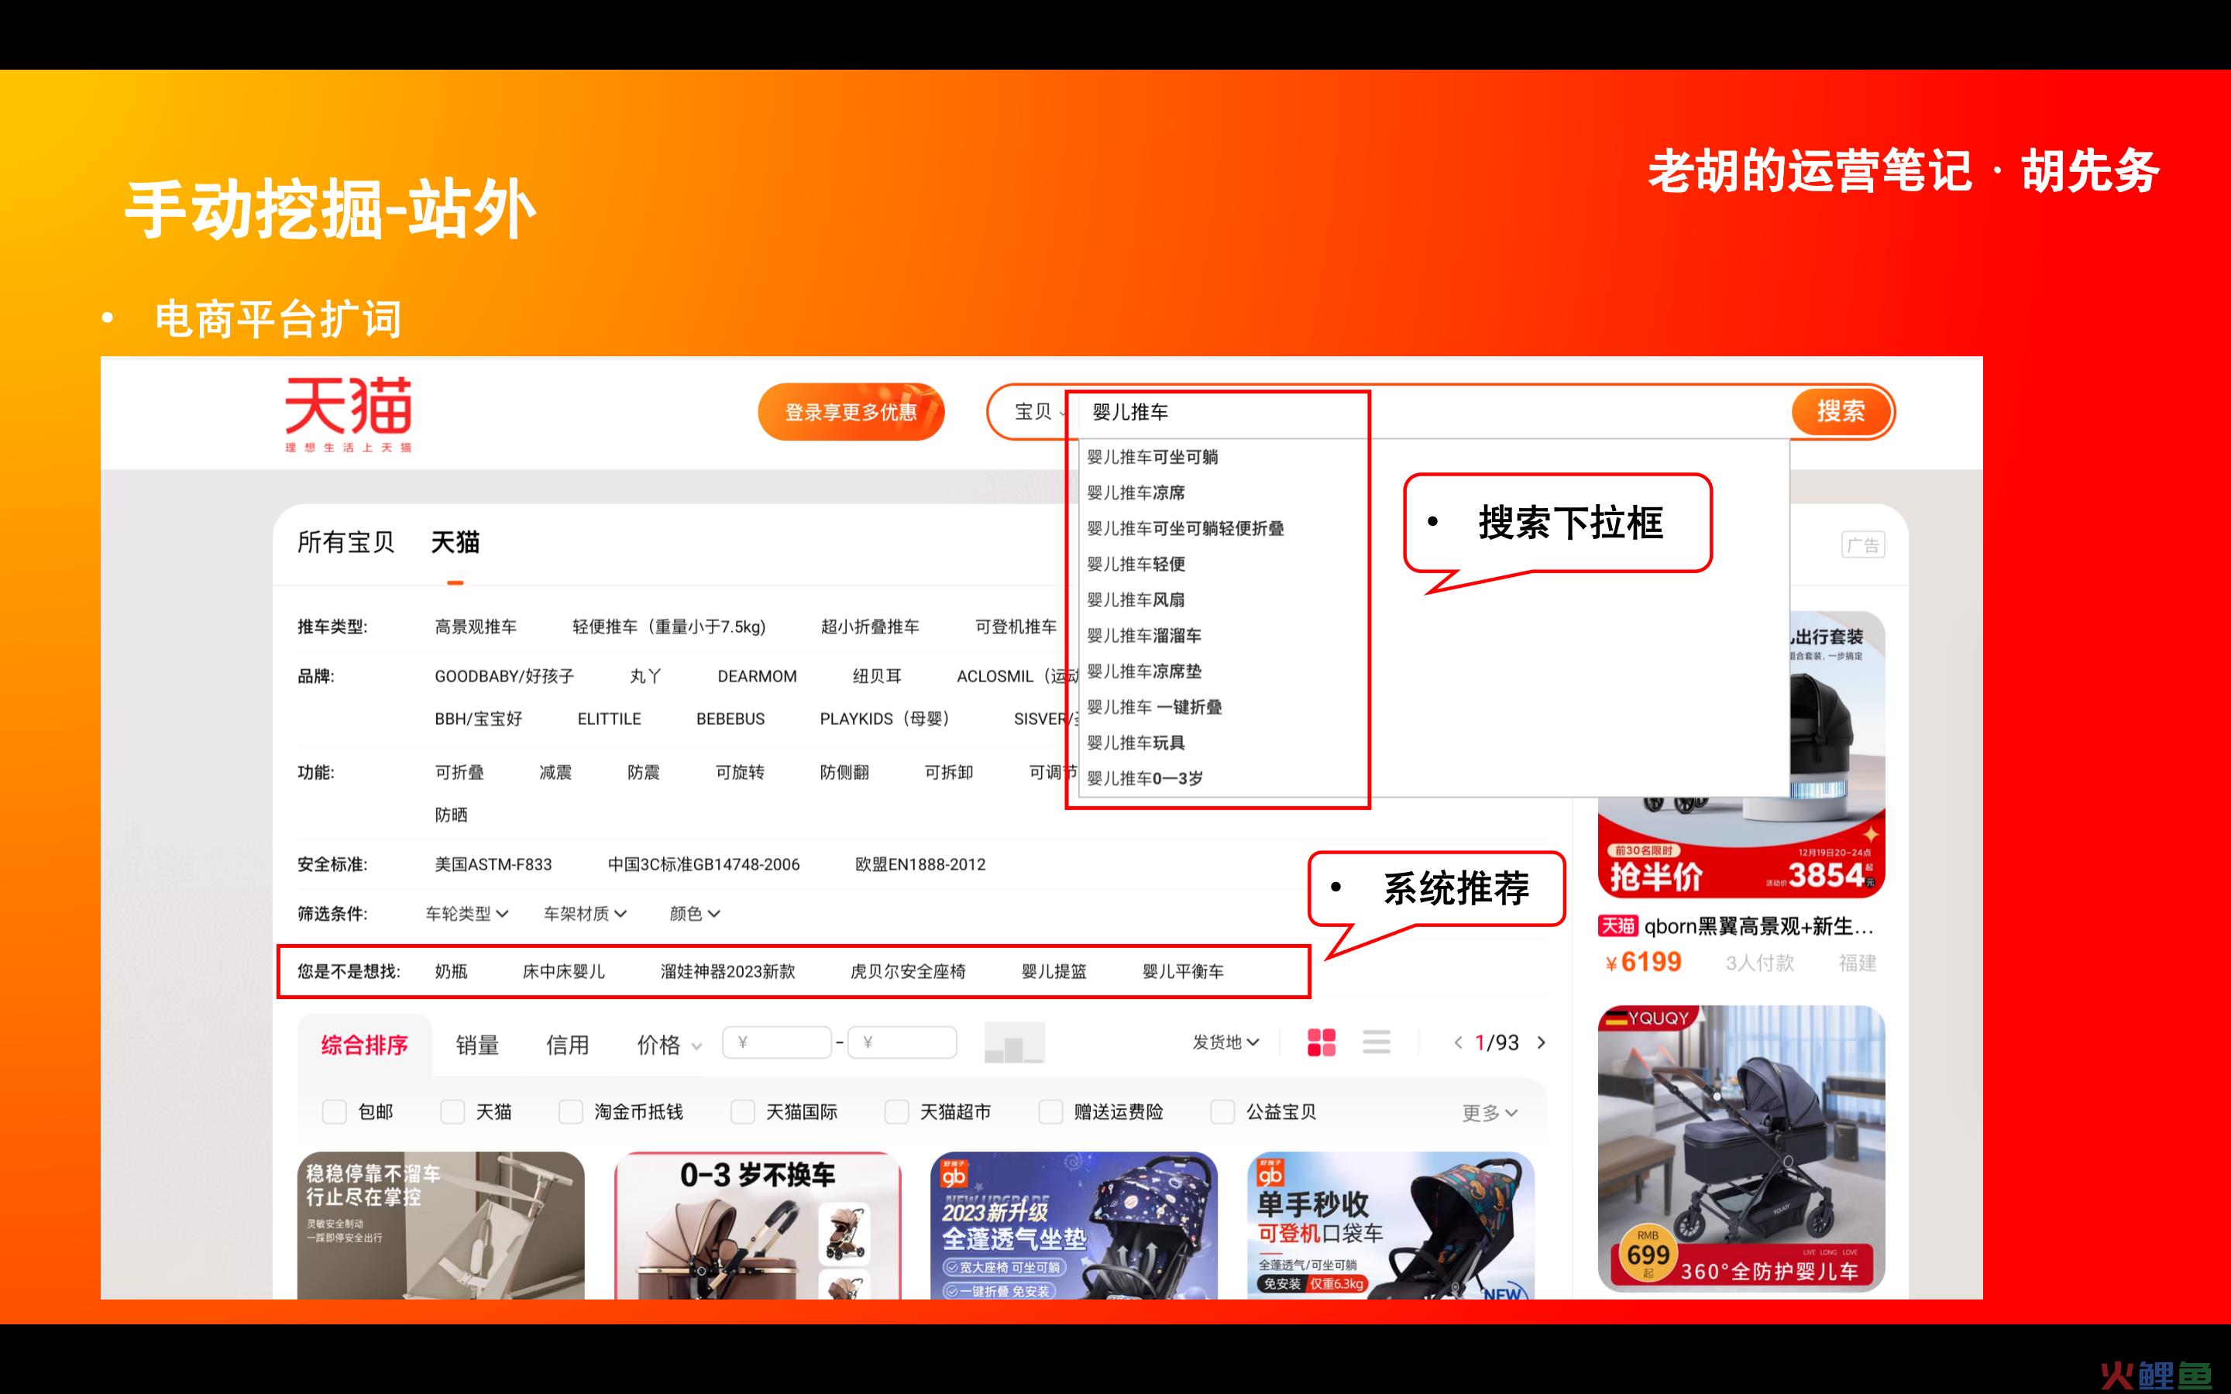The image size is (2231, 1394).
Task: Check the 天猫 filter checkbox
Action: point(452,1112)
